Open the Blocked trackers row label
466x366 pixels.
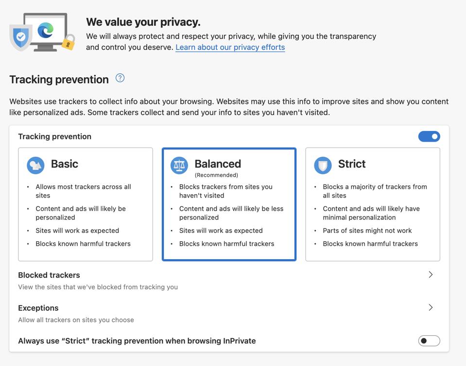pyautogui.click(x=49, y=275)
